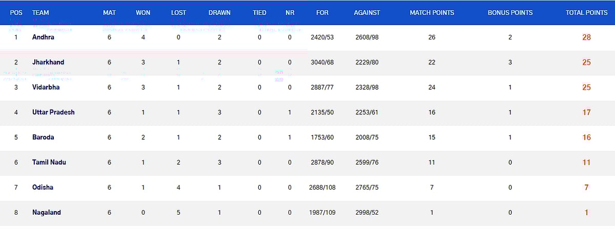This screenshot has height=229, width=615.
Task: Select the Tamil Nadu team name
Action: tap(49, 162)
